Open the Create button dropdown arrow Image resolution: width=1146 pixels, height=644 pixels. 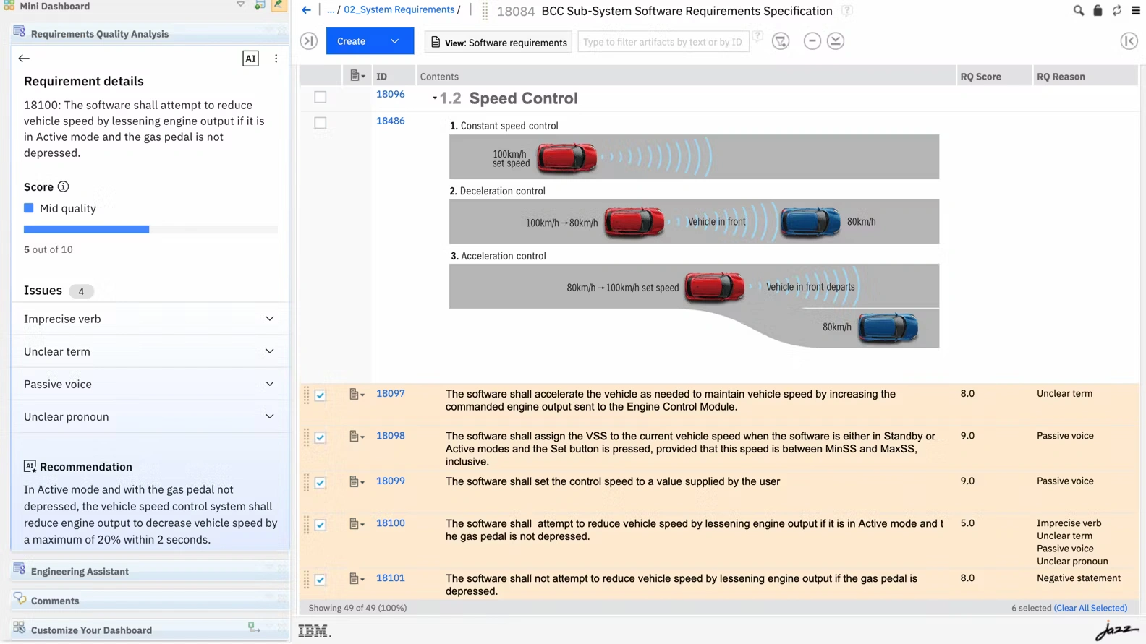(x=395, y=41)
